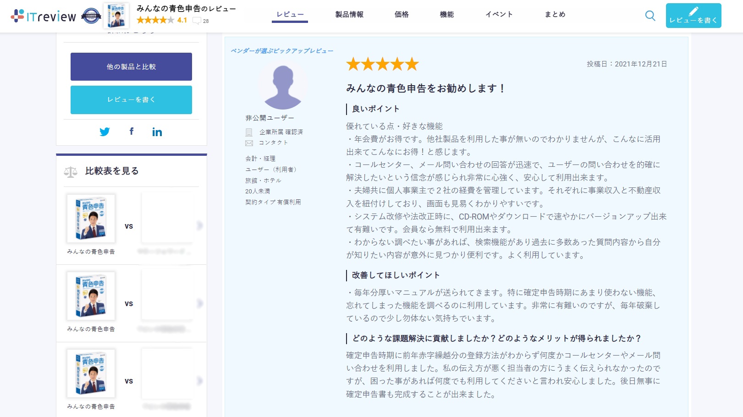Click the Leader award badge icon
Viewport: 743px width, 417px height.
pos(91,16)
